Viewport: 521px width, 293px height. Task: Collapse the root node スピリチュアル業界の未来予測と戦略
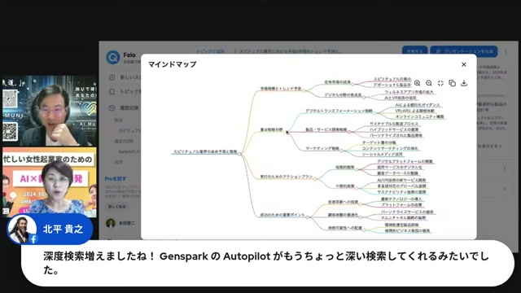[239, 154]
